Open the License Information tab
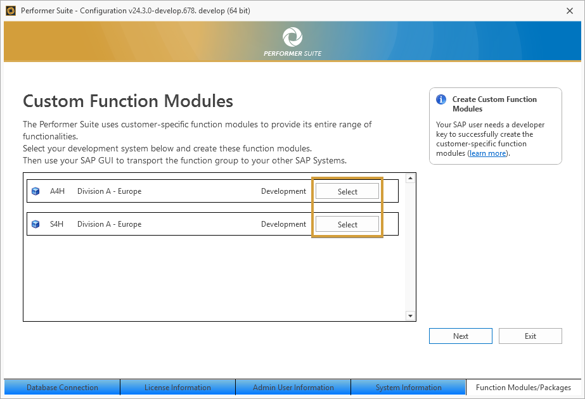The width and height of the screenshot is (585, 399). [177, 388]
